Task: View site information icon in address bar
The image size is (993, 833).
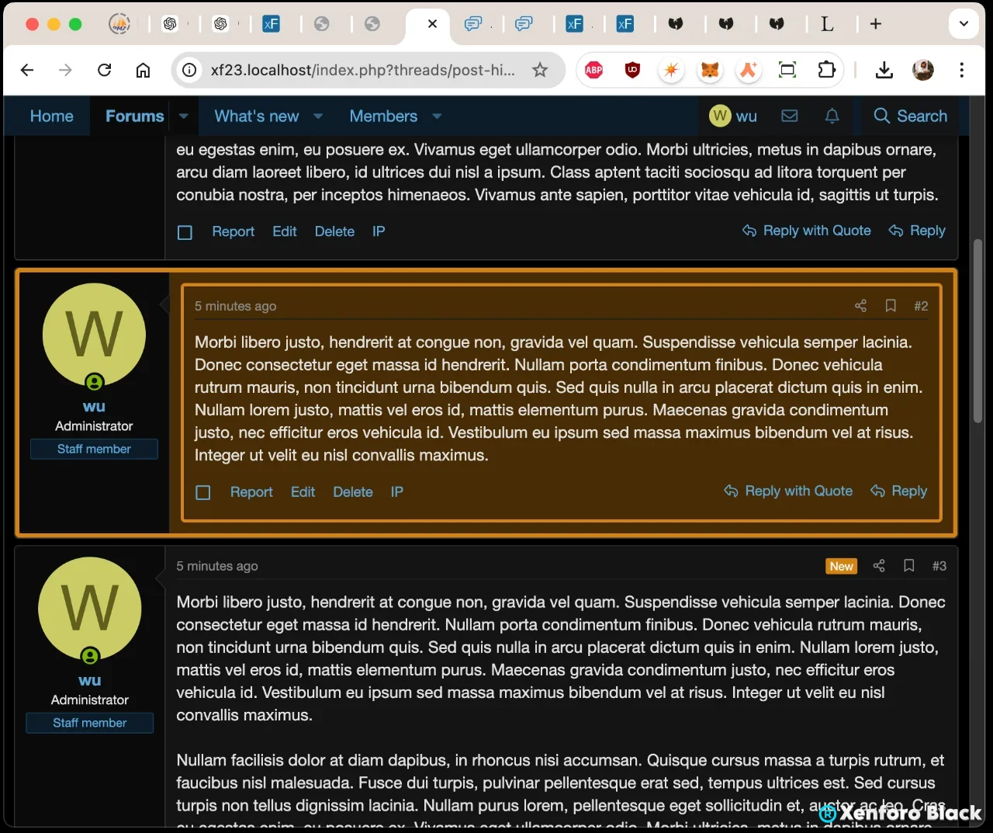Action: tap(189, 71)
